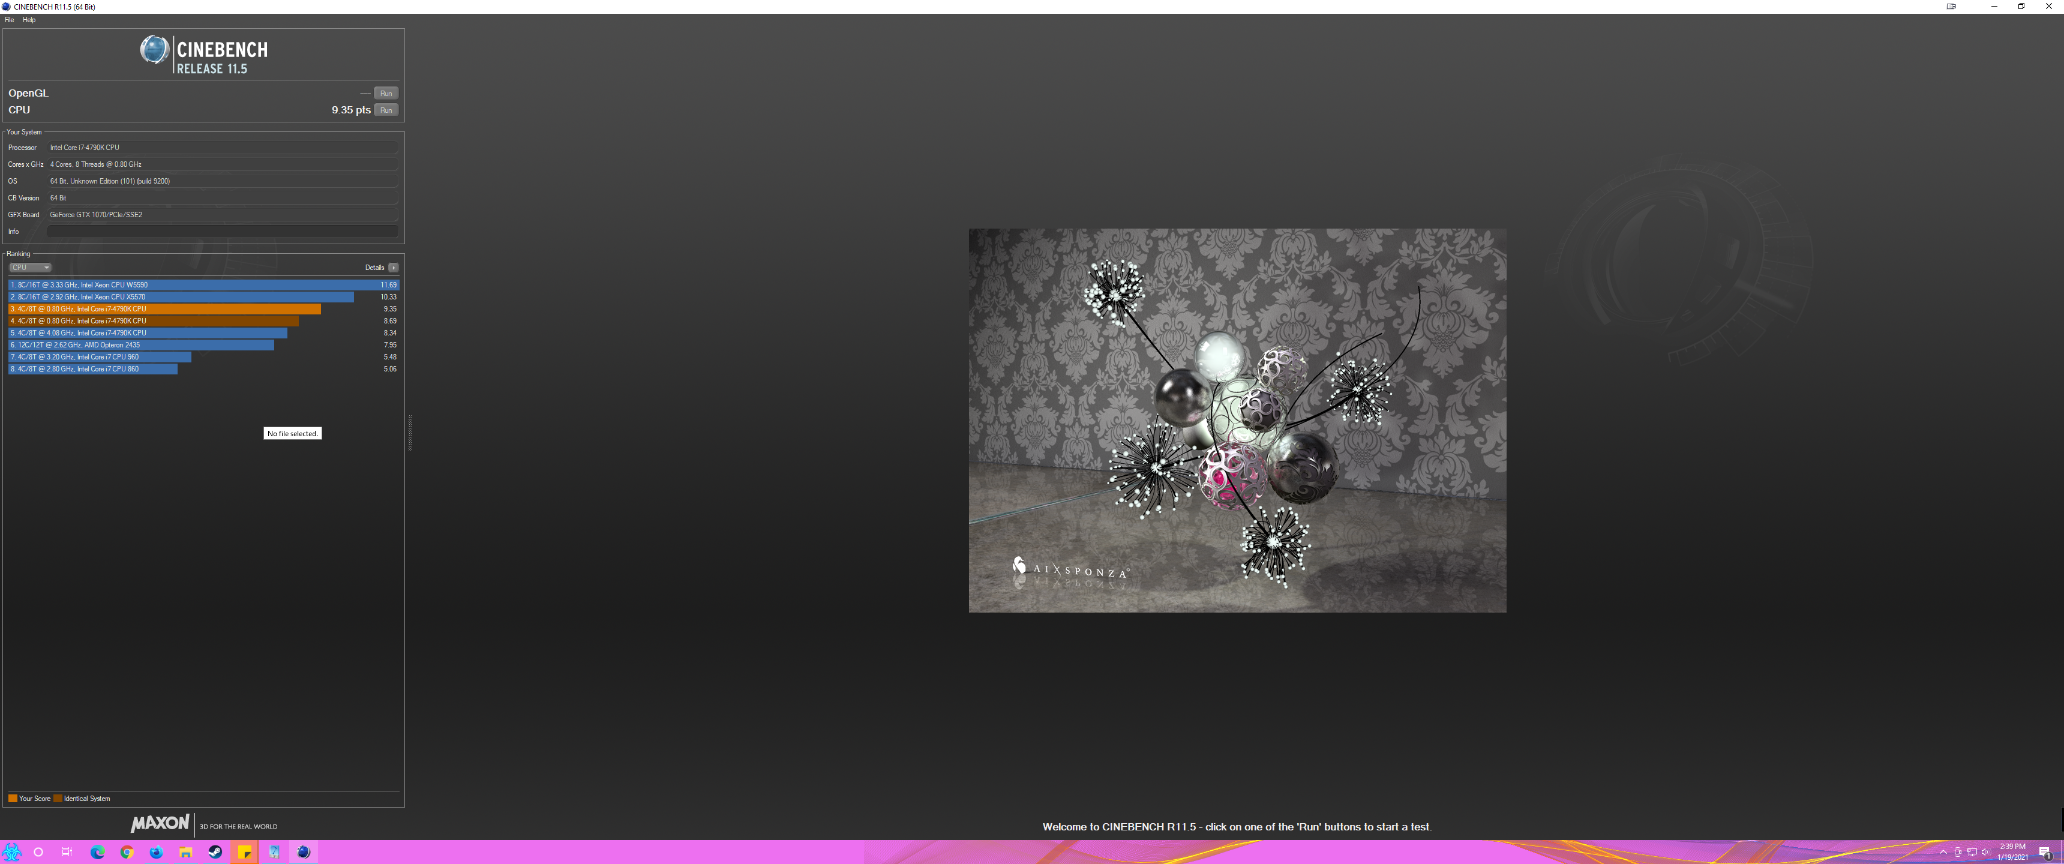Open File Explorer from taskbar
Screen dimensions: 2064x864
(186, 852)
